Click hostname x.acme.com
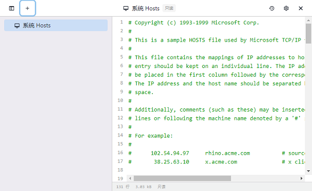The height and width of the screenshot is (191, 312). coord(221,162)
